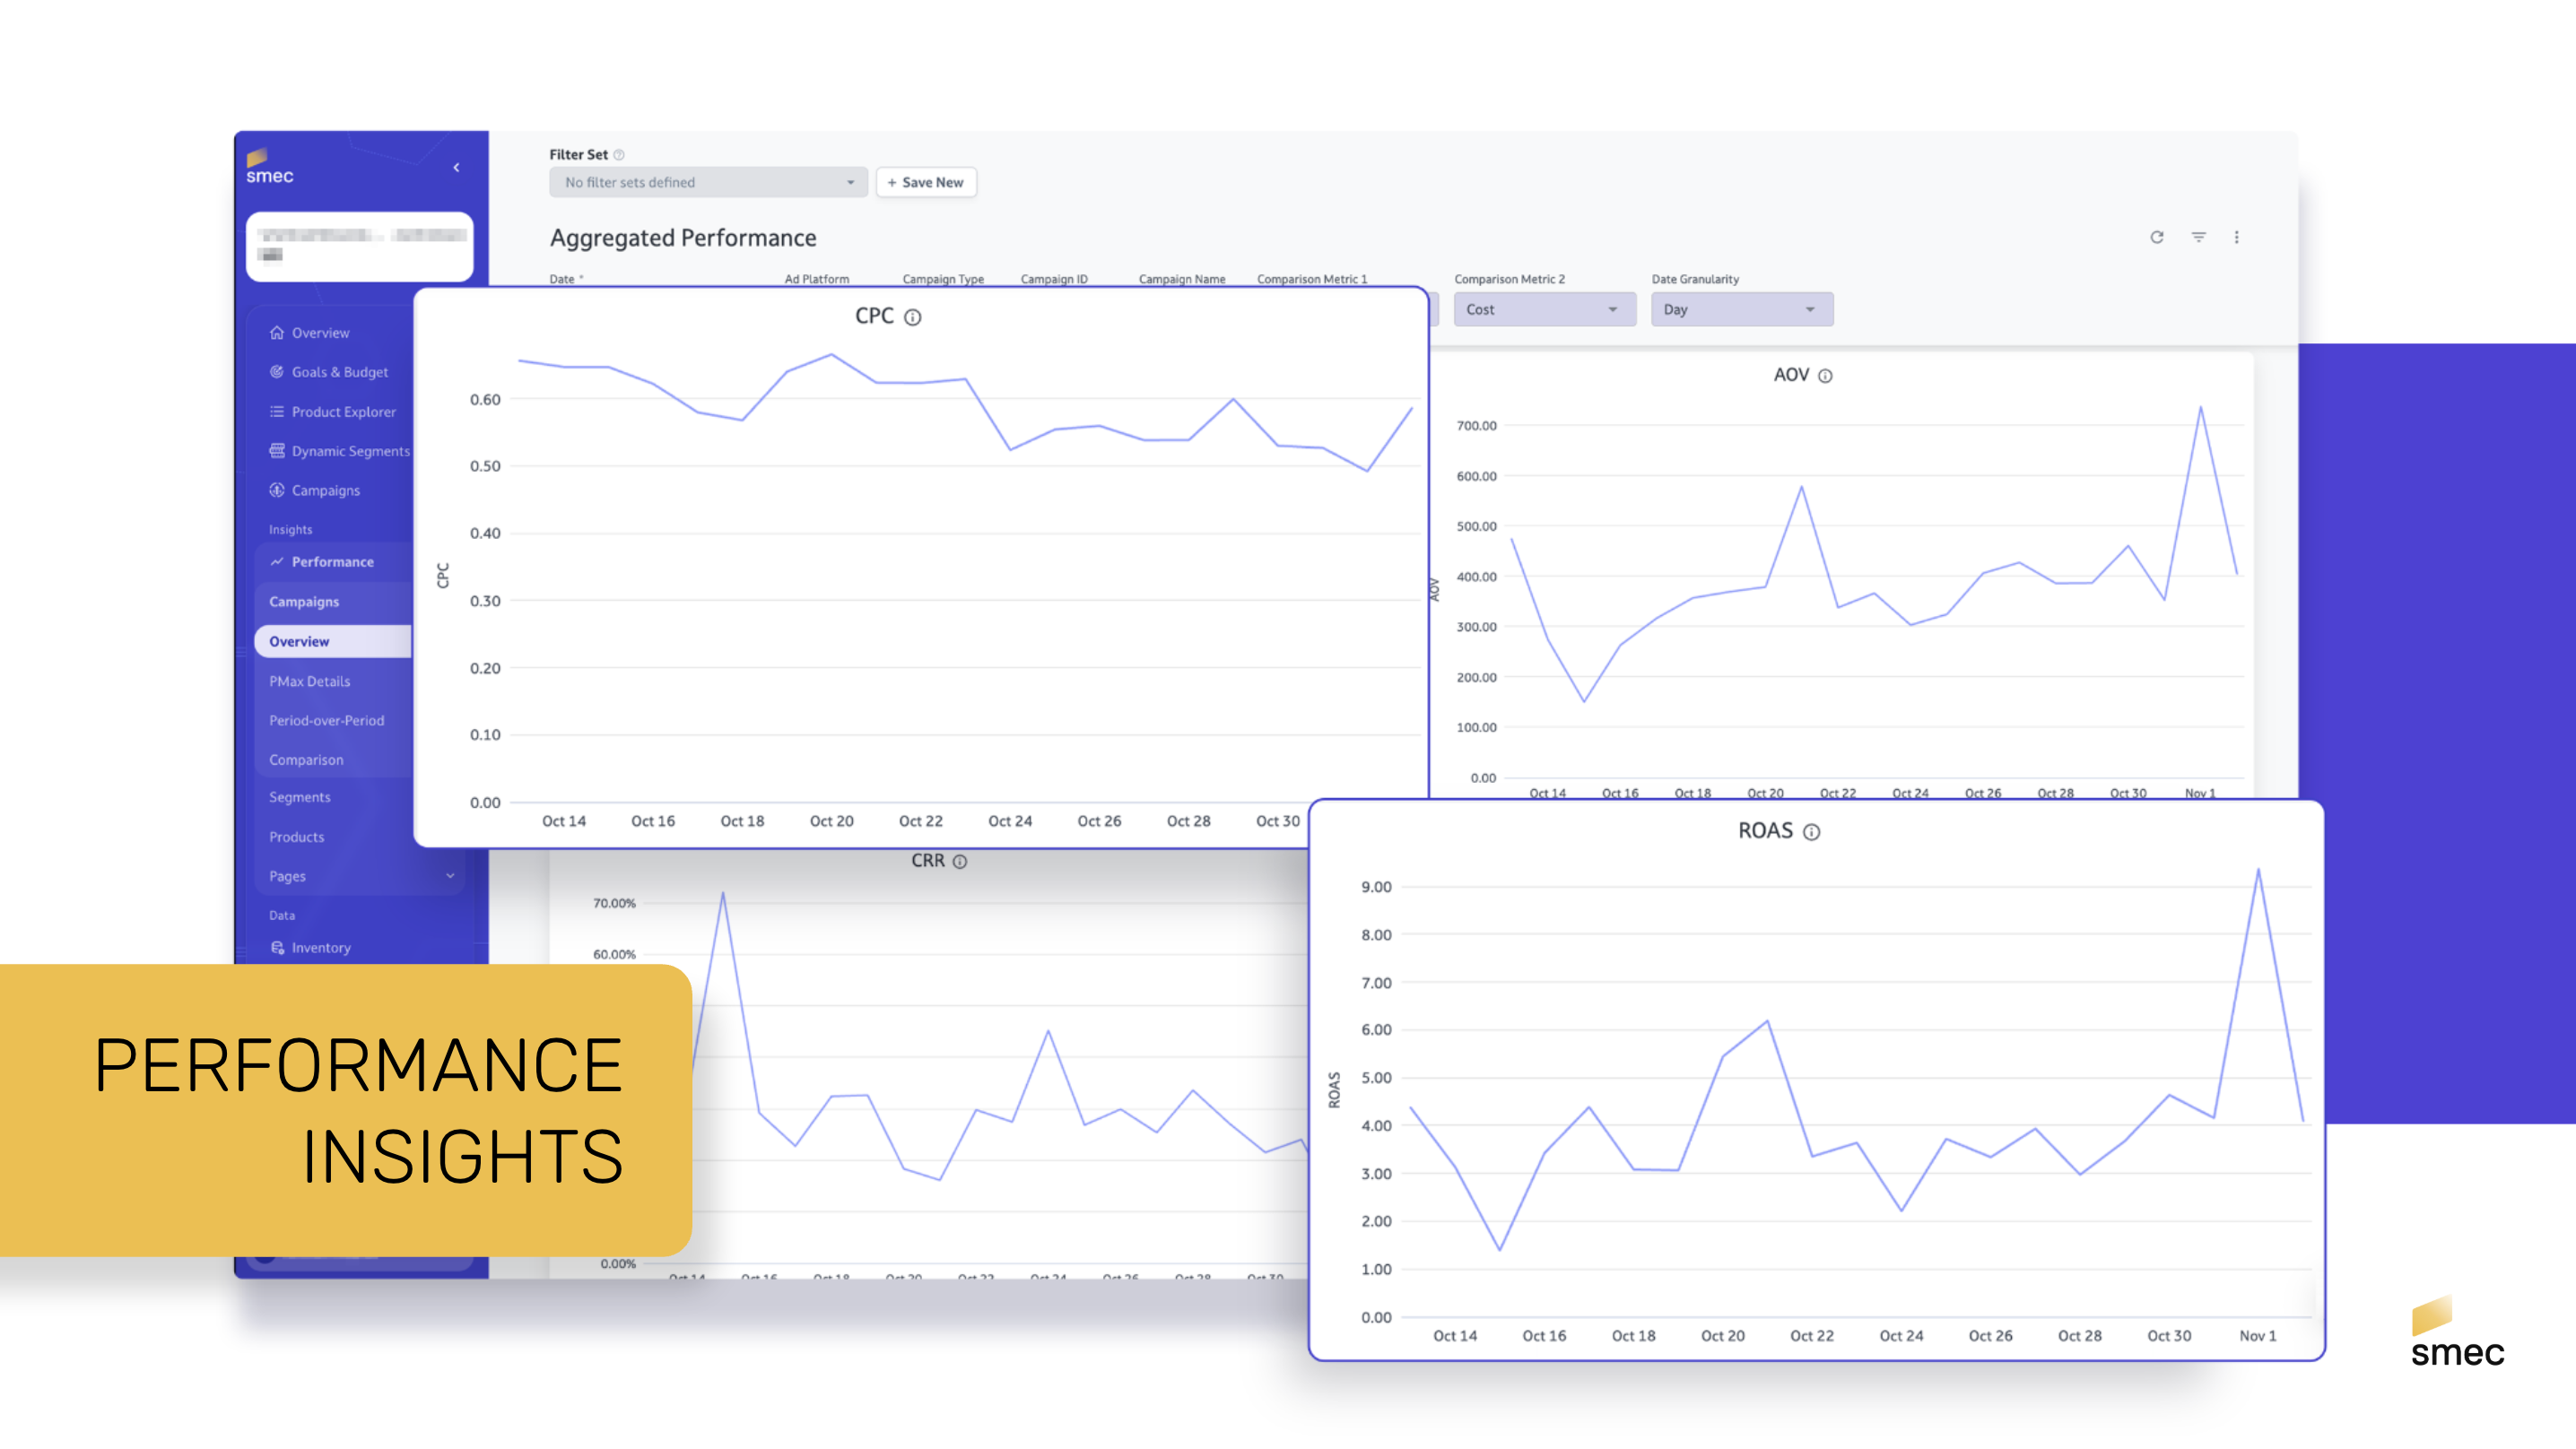Click the CPC chart info icon

[x=912, y=317]
